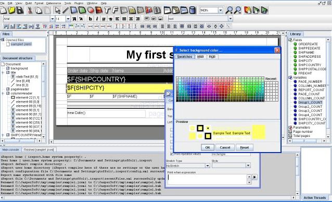
Task: Open the Build menu
Action: click(29, 3)
